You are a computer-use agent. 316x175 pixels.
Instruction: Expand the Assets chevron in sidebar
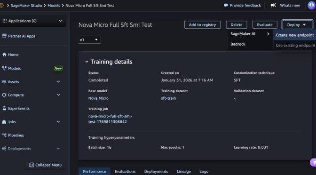tap(58, 82)
